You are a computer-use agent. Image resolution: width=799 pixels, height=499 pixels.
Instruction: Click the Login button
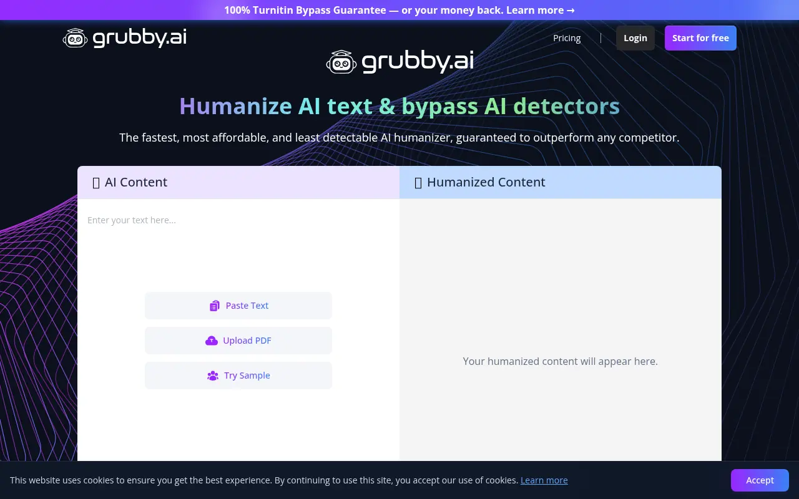click(635, 37)
